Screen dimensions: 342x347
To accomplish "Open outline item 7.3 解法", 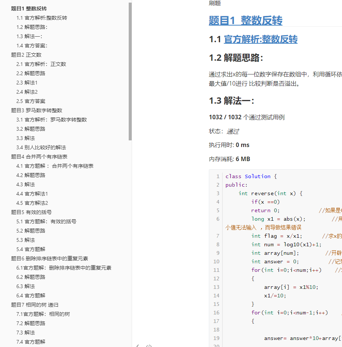I will click(x=26, y=333).
